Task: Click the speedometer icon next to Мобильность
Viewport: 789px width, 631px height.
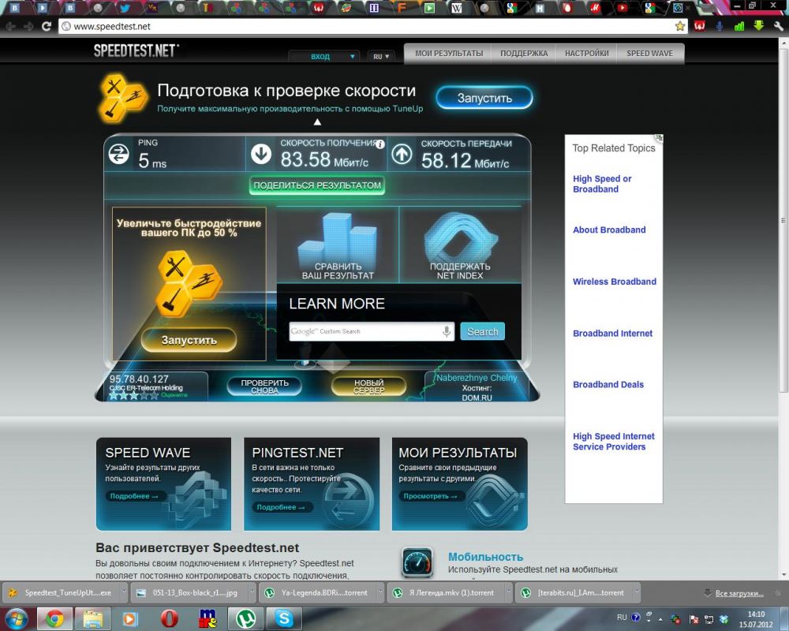Action: pos(417,562)
